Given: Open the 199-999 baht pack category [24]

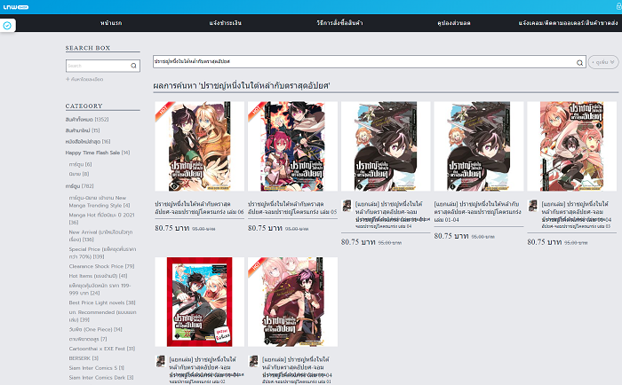Looking at the screenshot, I should tap(100, 289).
